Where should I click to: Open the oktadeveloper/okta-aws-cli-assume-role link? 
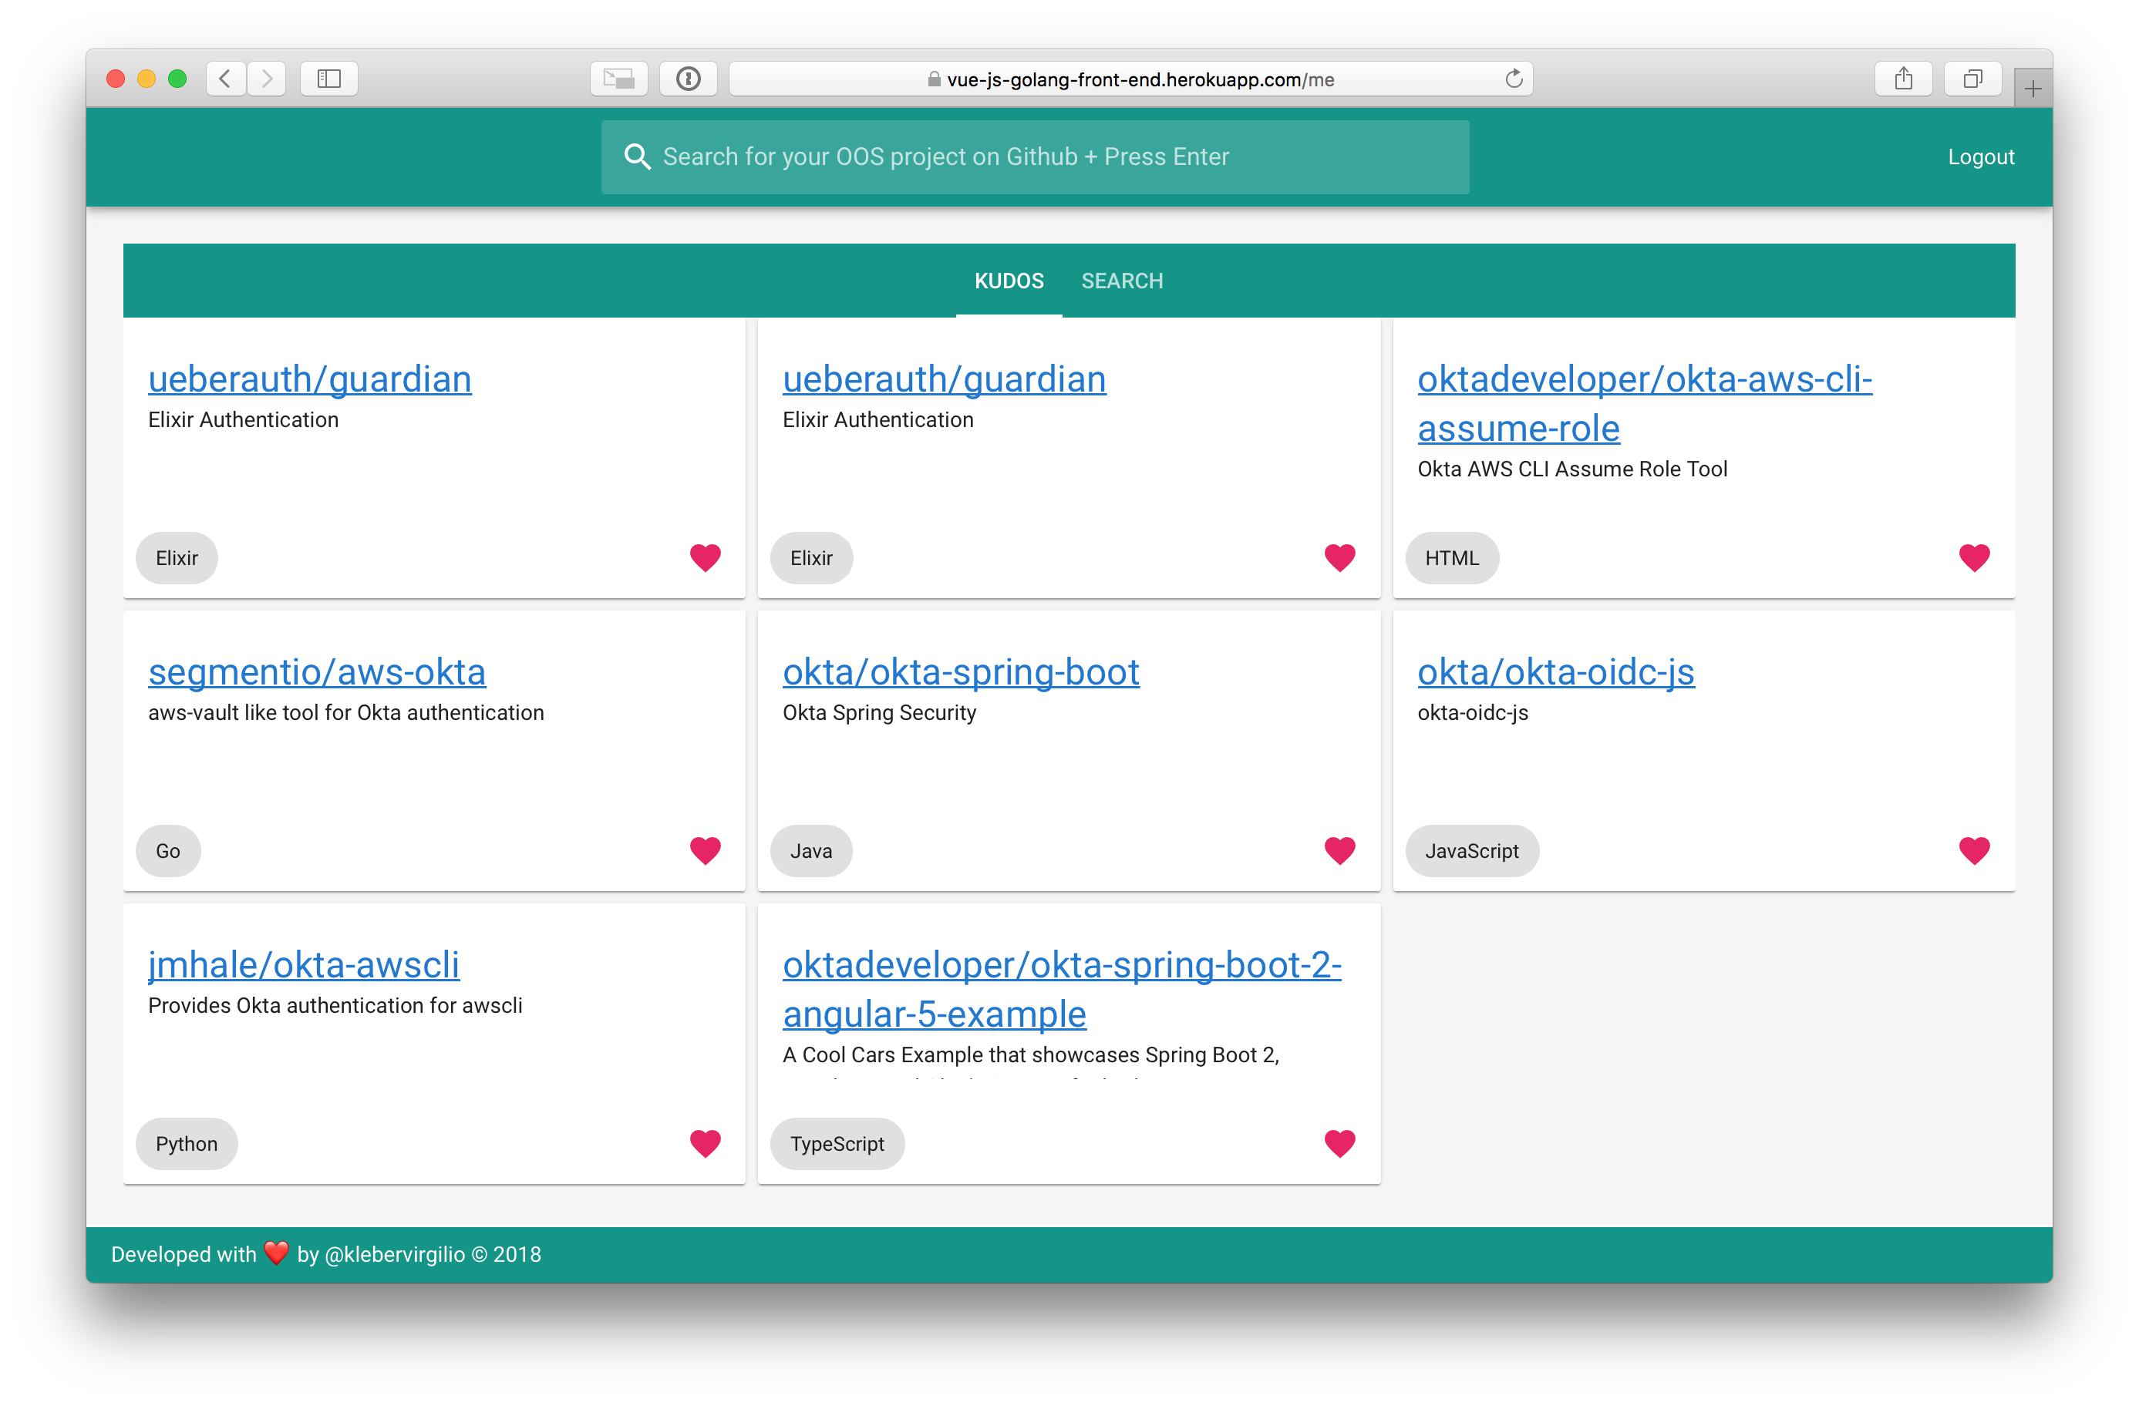[1645, 403]
